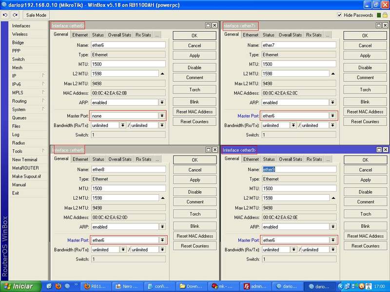
Task: Show more tabs in ether6 window
Action: (157, 35)
